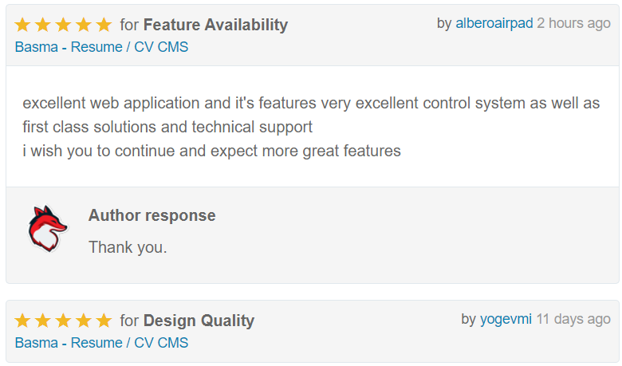Click third star of Design Quality rating
This screenshot has width=622, height=366.
click(x=63, y=321)
